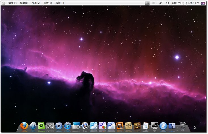The height and width of the screenshot is (134, 208).
Task: Open the 編輯(E) menu
Action: click(24, 3)
